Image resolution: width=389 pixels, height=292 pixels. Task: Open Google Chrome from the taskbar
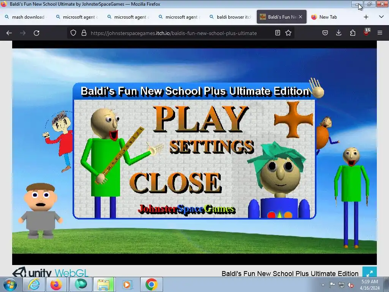151,284
